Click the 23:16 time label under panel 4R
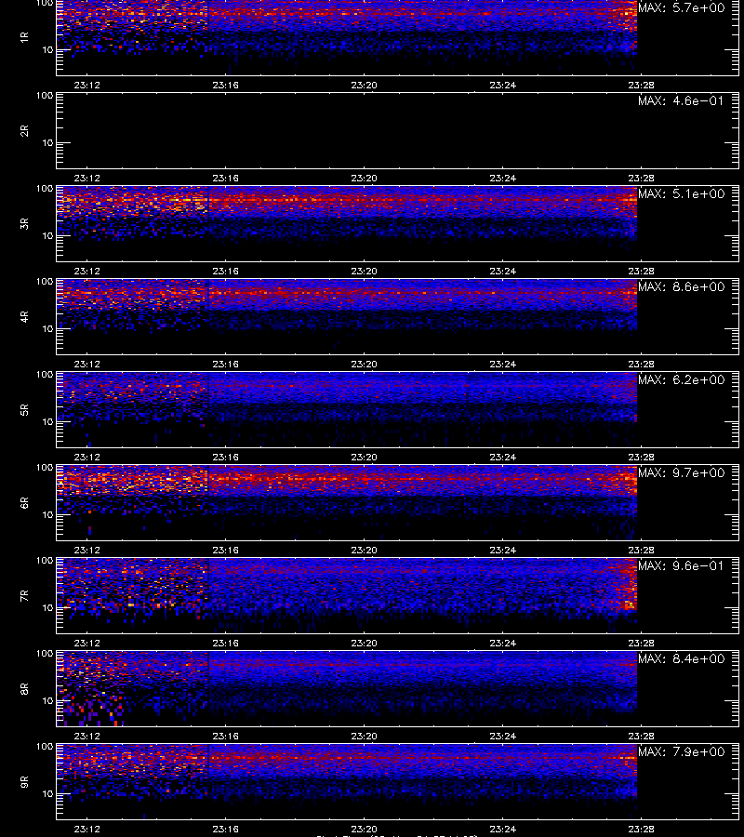The height and width of the screenshot is (837, 744). pos(225,364)
